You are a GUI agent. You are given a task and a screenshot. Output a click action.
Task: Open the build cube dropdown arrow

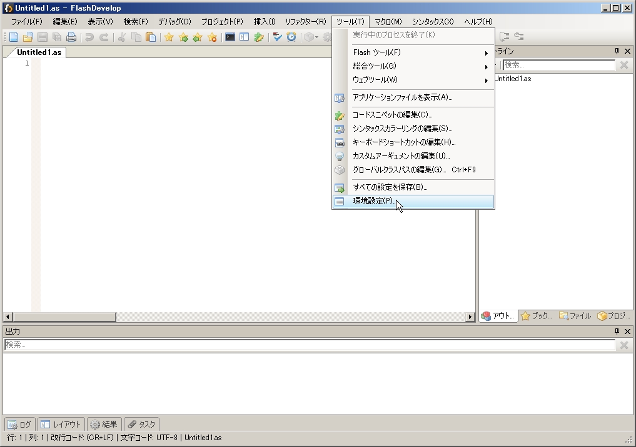(x=316, y=37)
